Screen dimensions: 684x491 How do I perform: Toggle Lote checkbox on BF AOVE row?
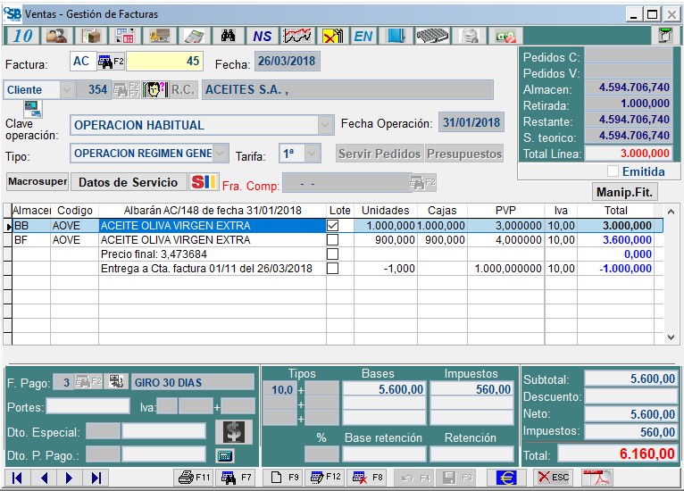pos(332,240)
